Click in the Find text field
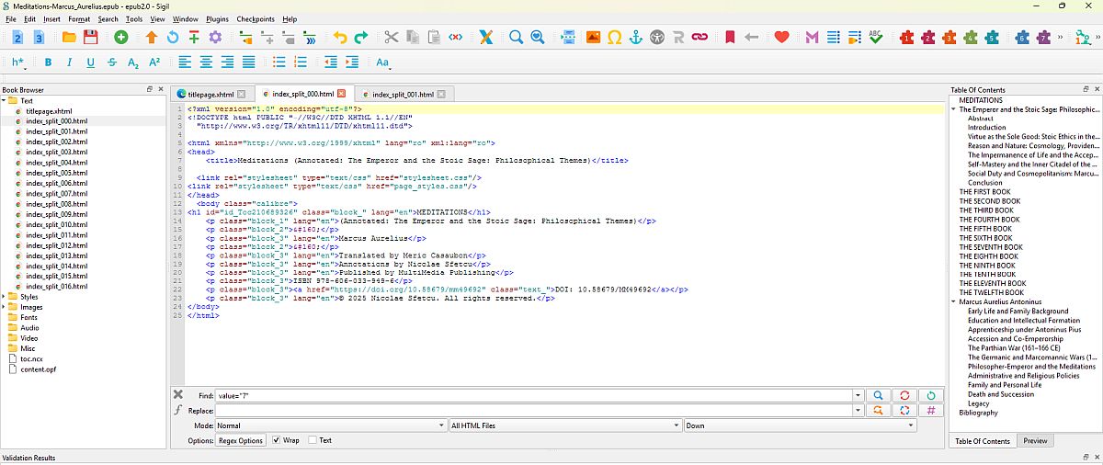 click(x=534, y=395)
